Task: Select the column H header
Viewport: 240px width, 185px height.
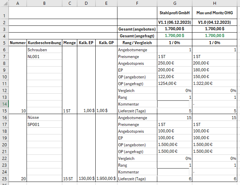Action: click(214, 3)
